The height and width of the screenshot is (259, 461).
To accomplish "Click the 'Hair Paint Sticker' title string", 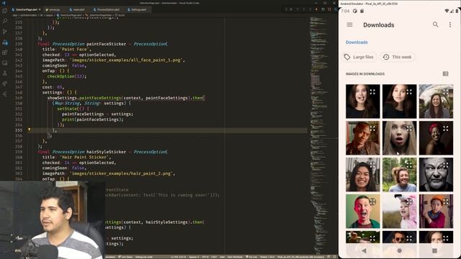I will point(84,158).
